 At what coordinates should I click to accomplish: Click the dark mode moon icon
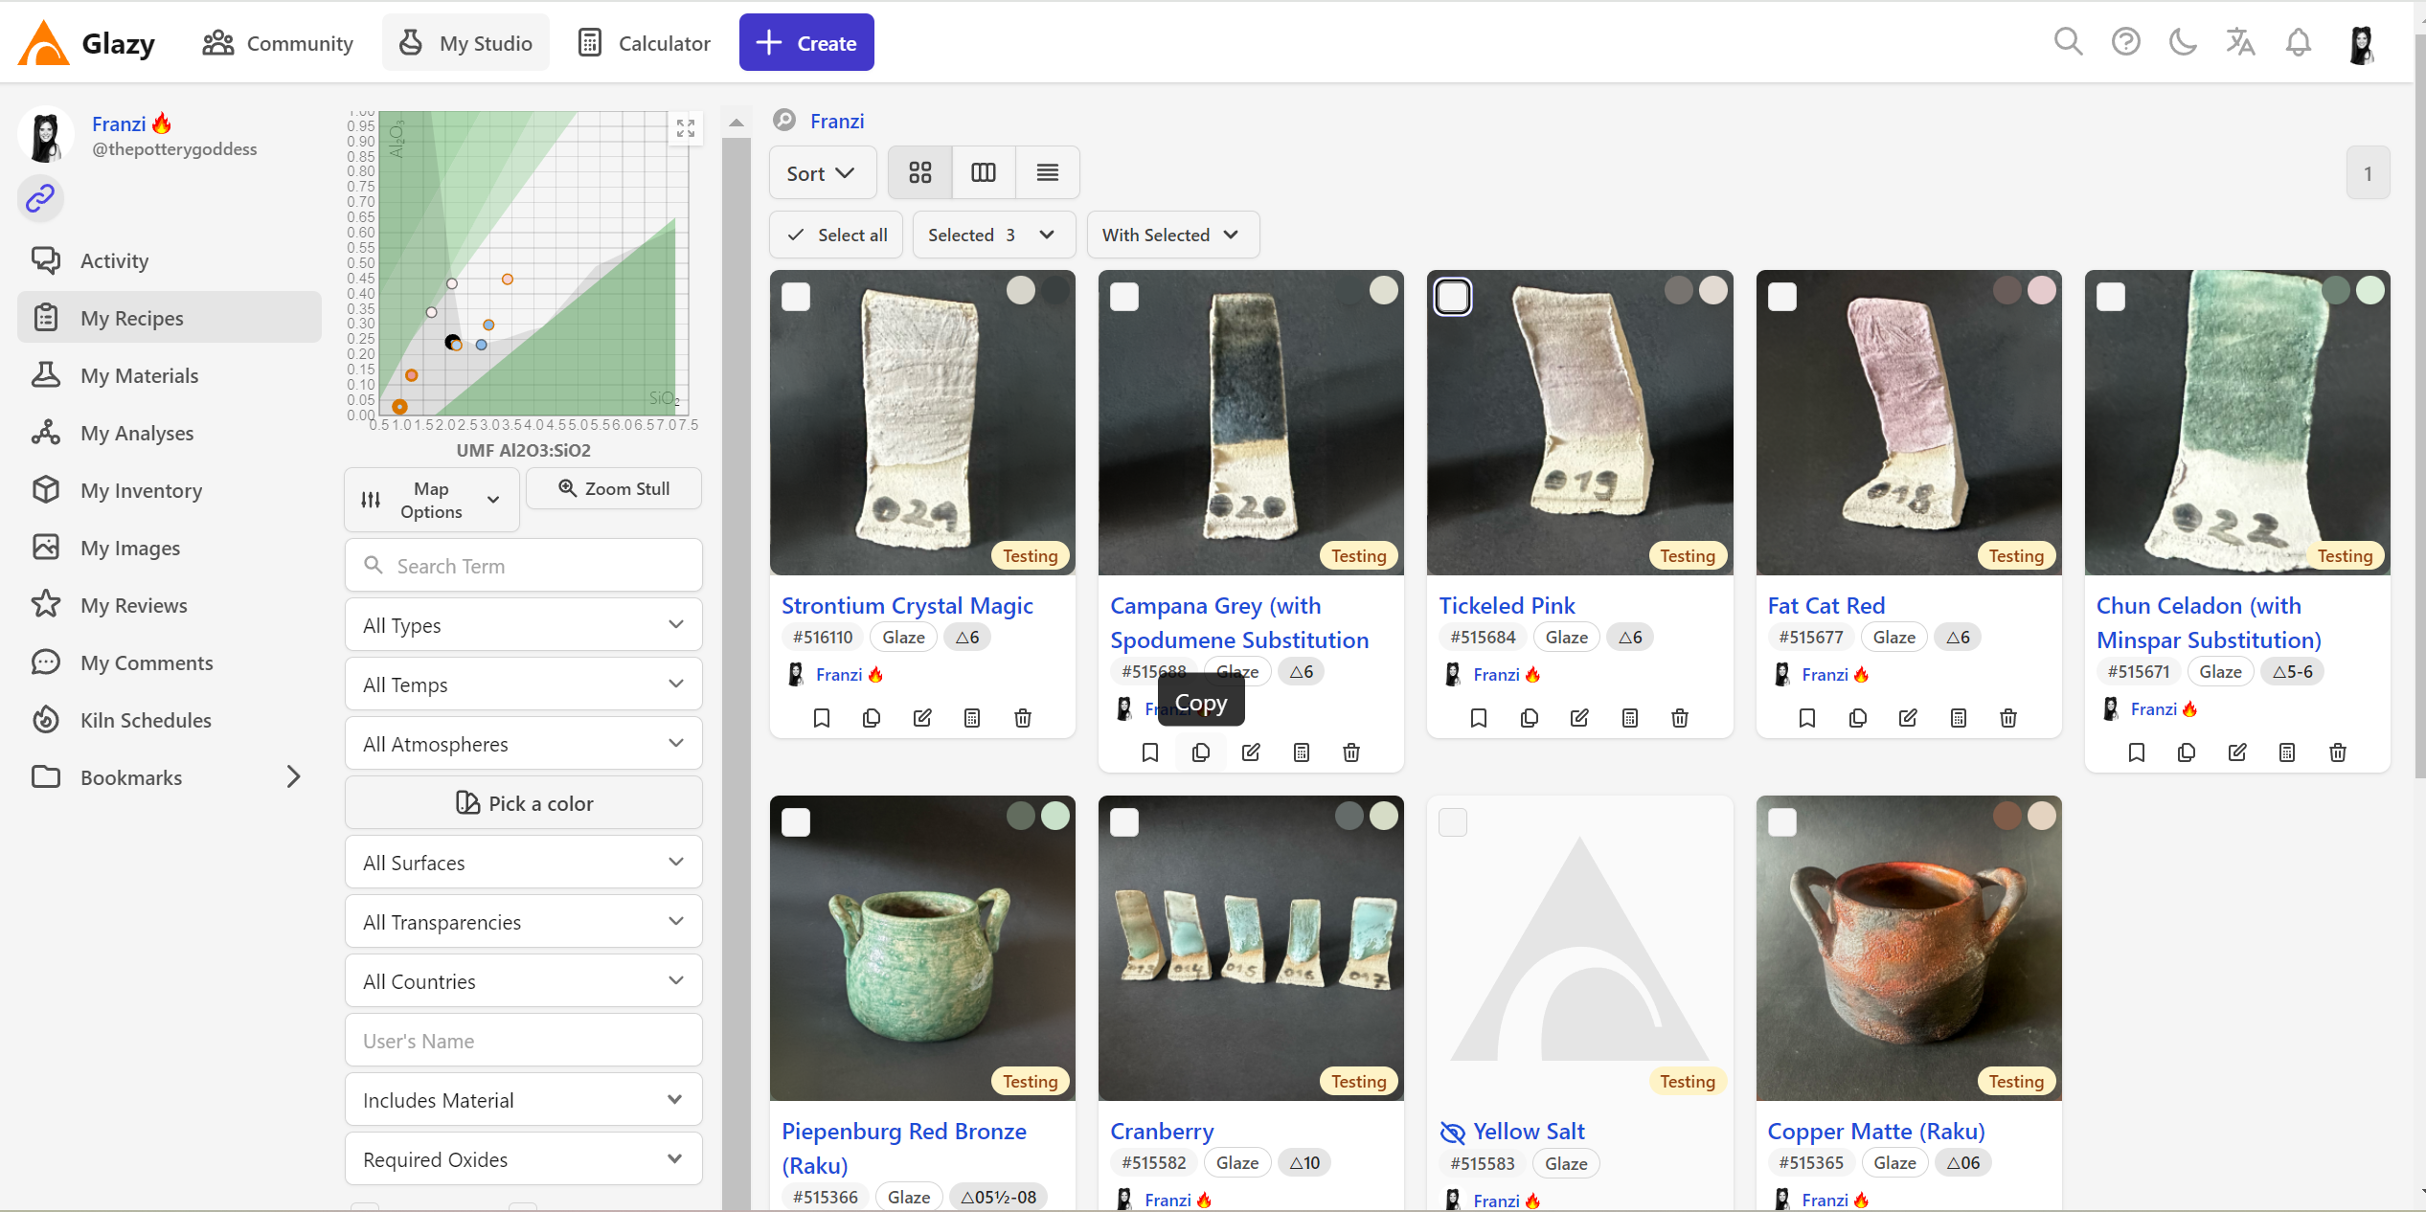pyautogui.click(x=2183, y=42)
